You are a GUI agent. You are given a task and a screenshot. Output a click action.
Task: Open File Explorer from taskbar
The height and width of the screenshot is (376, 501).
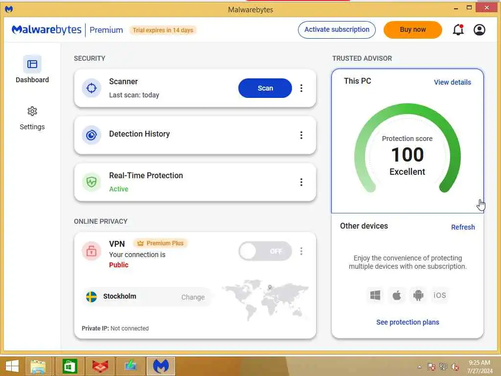point(38,366)
